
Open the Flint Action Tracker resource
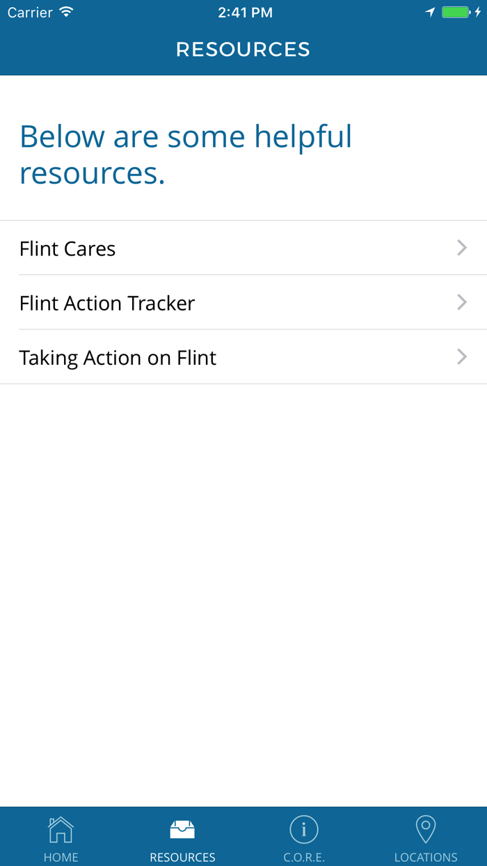(x=107, y=303)
